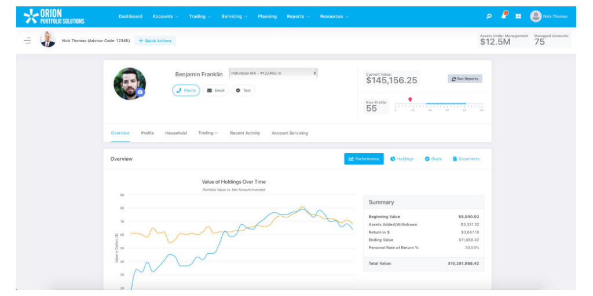Open notifications bell icon
The image size is (593, 296).
pos(504,16)
